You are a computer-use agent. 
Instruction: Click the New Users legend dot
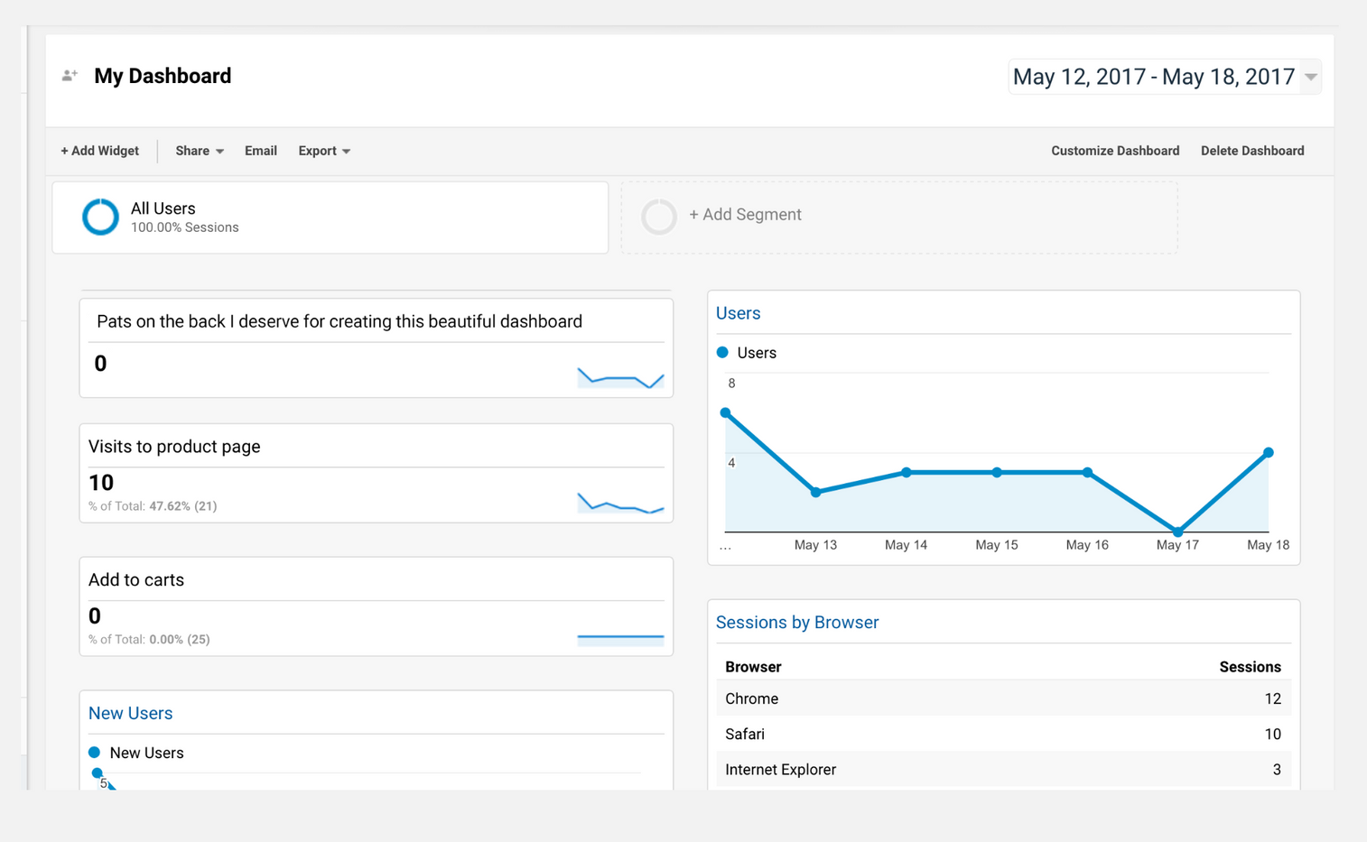click(94, 752)
